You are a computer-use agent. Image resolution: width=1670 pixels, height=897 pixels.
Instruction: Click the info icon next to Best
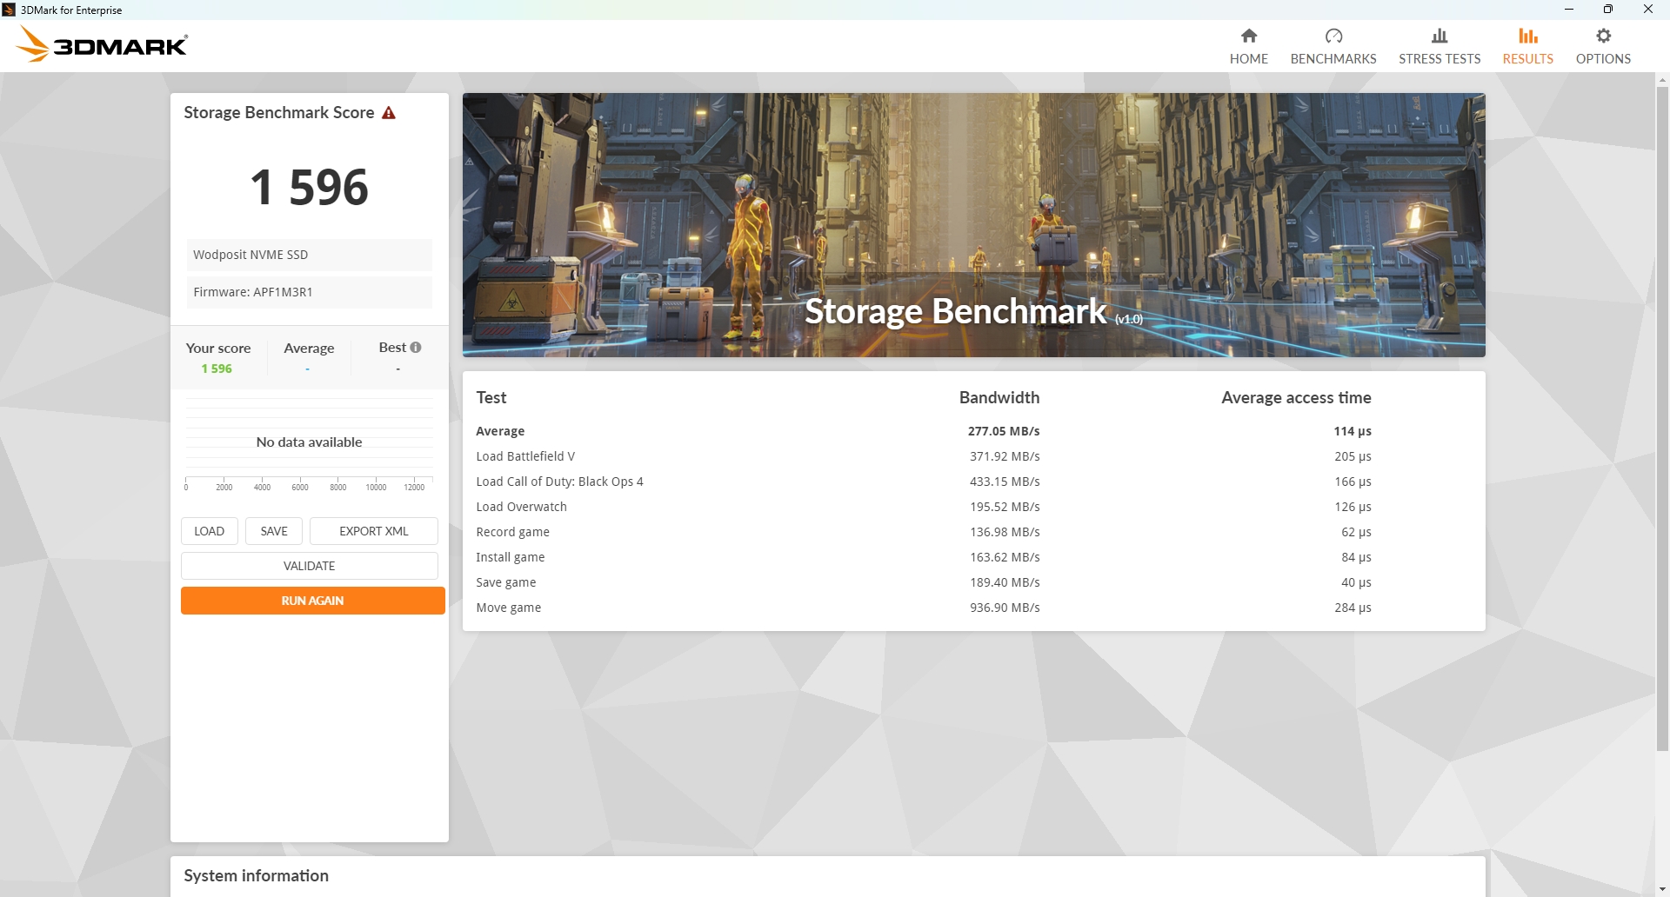pyautogui.click(x=416, y=348)
